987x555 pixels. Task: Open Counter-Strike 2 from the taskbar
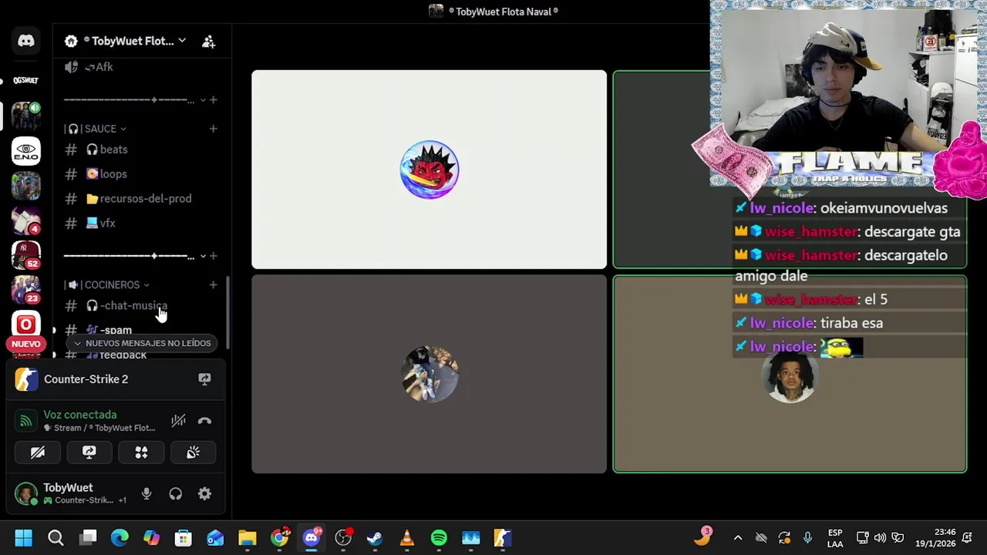click(502, 537)
